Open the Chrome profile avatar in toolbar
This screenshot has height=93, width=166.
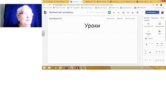161,5
